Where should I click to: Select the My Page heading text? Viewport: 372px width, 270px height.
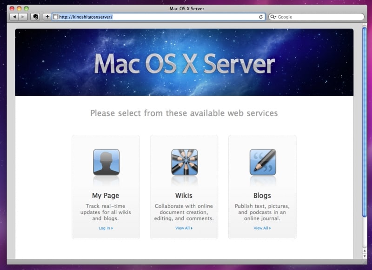pyautogui.click(x=106, y=196)
